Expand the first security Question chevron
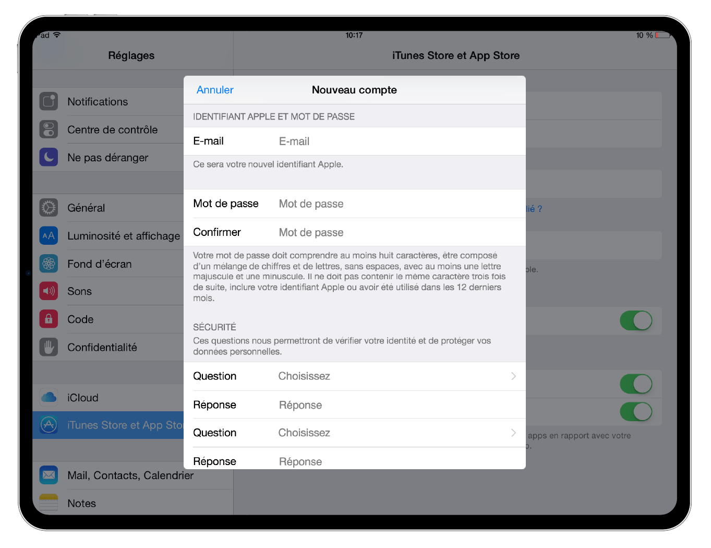 513,376
